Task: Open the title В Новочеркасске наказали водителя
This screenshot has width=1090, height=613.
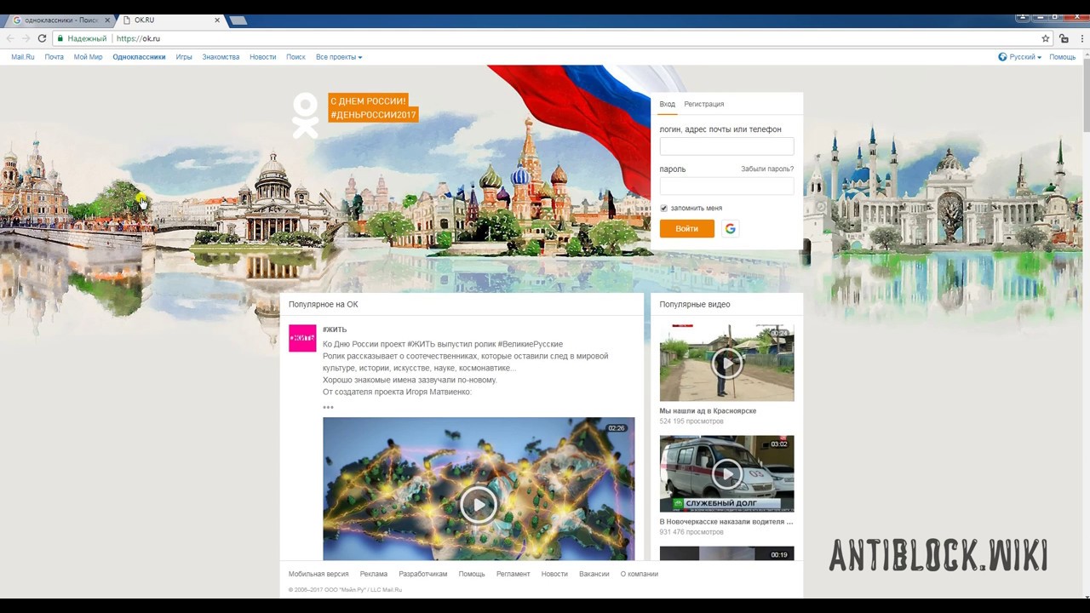Action: pyautogui.click(x=726, y=521)
